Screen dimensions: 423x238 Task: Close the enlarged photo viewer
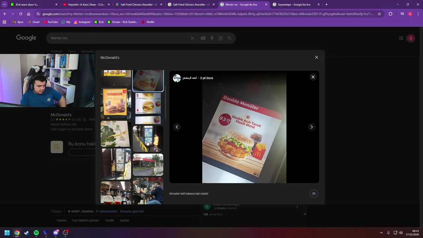[313, 77]
